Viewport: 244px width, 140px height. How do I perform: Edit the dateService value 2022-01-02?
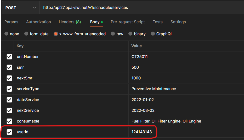(143, 100)
